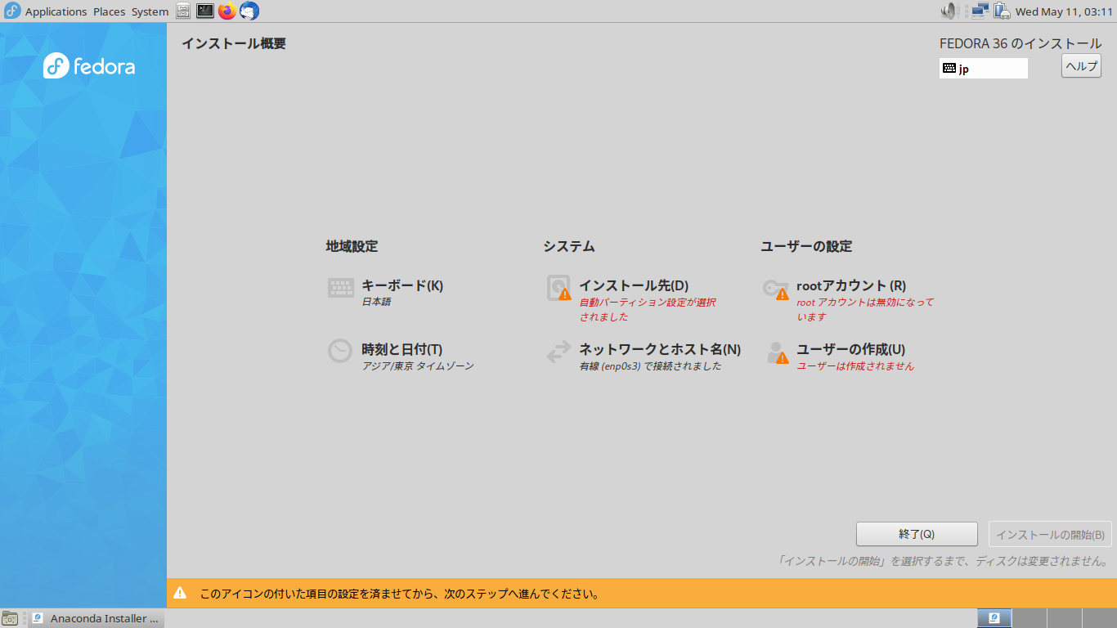Click the インストールの開始(B) button
Image resolution: width=1117 pixels, height=628 pixels.
[1050, 534]
